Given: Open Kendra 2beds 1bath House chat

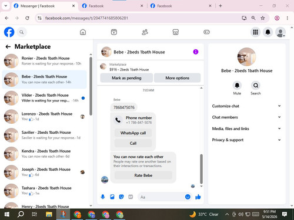Looking at the screenshot, I should click(45, 154).
